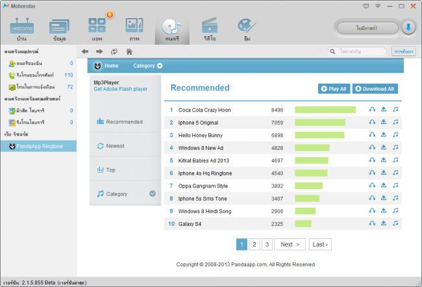422x287 pixels.
Task: Expand the Category dropdown in blue bar
Action: point(147,66)
